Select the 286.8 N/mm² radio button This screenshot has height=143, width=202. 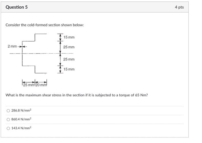click(8, 111)
